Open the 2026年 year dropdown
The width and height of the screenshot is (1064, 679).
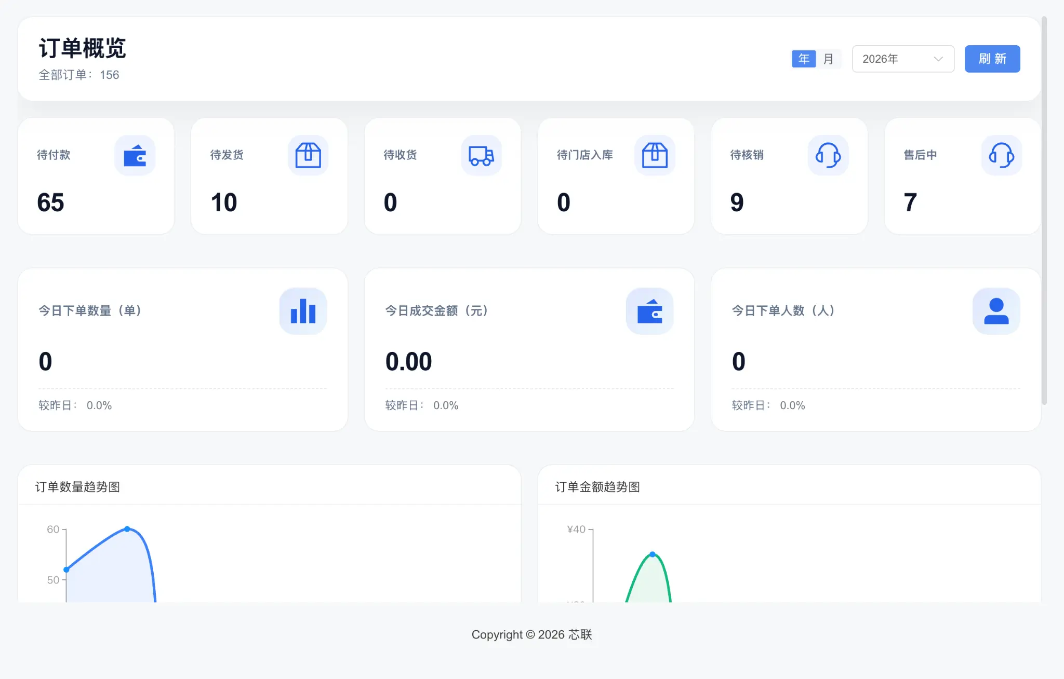pos(903,59)
